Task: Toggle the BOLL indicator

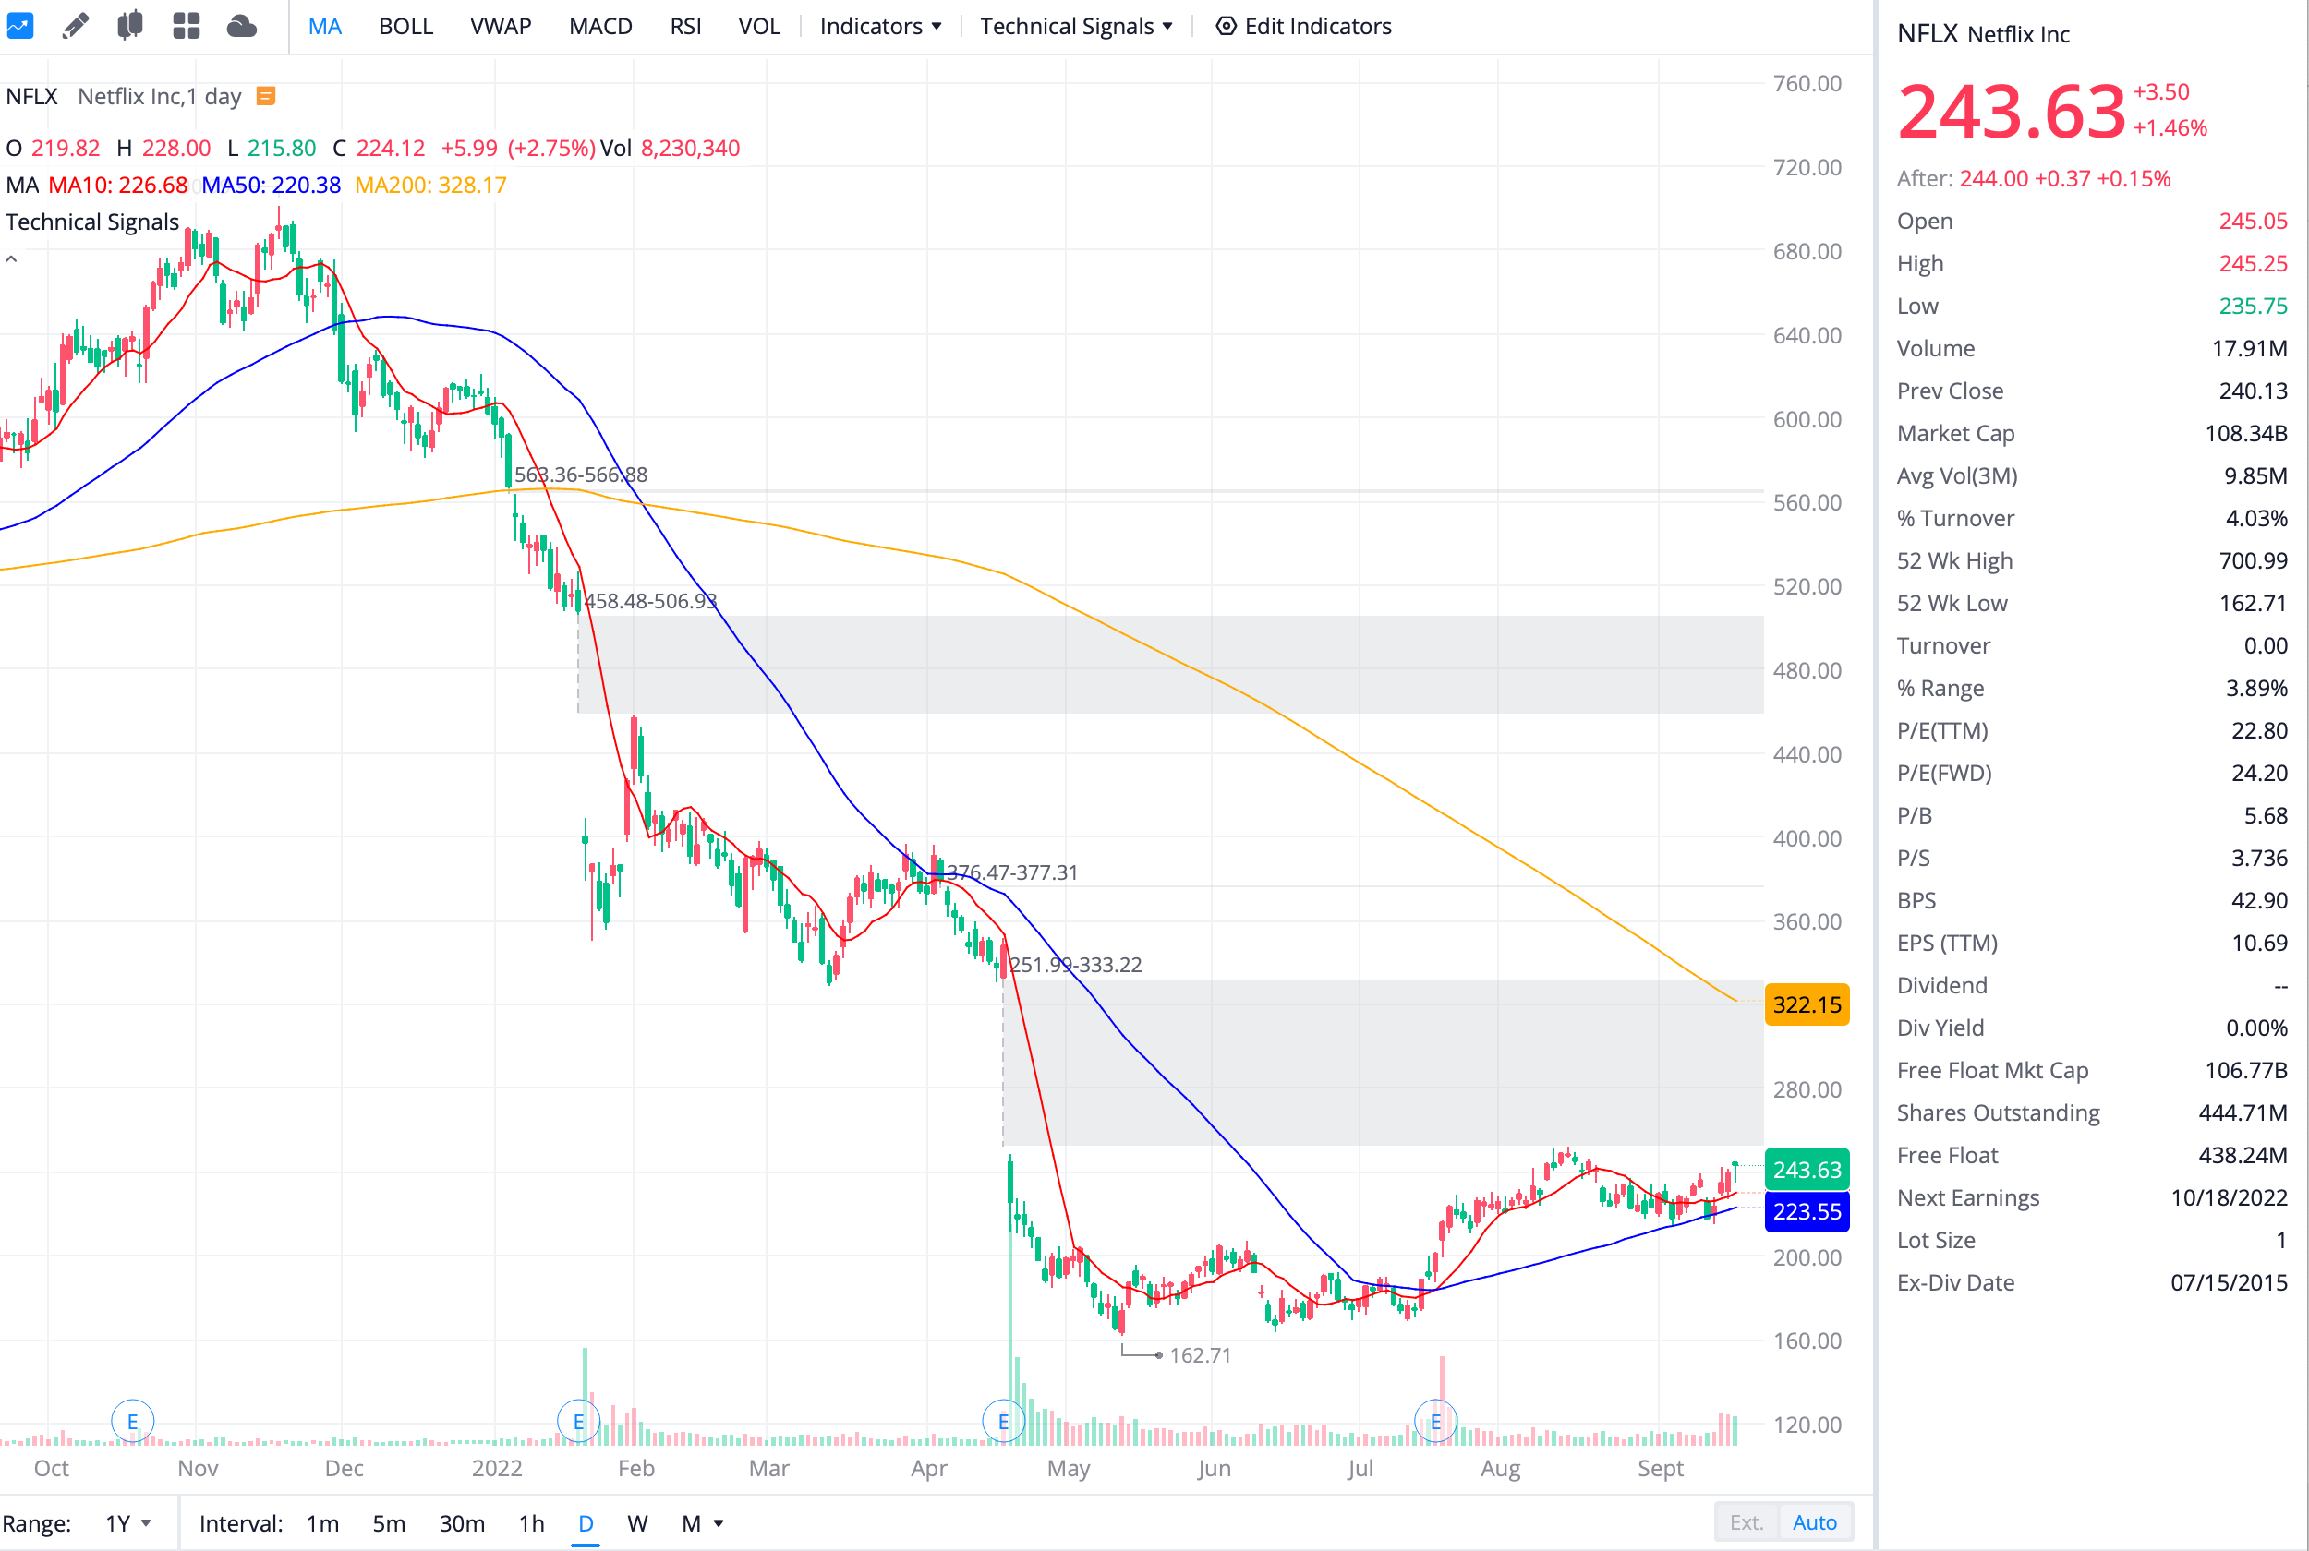Action: [405, 26]
